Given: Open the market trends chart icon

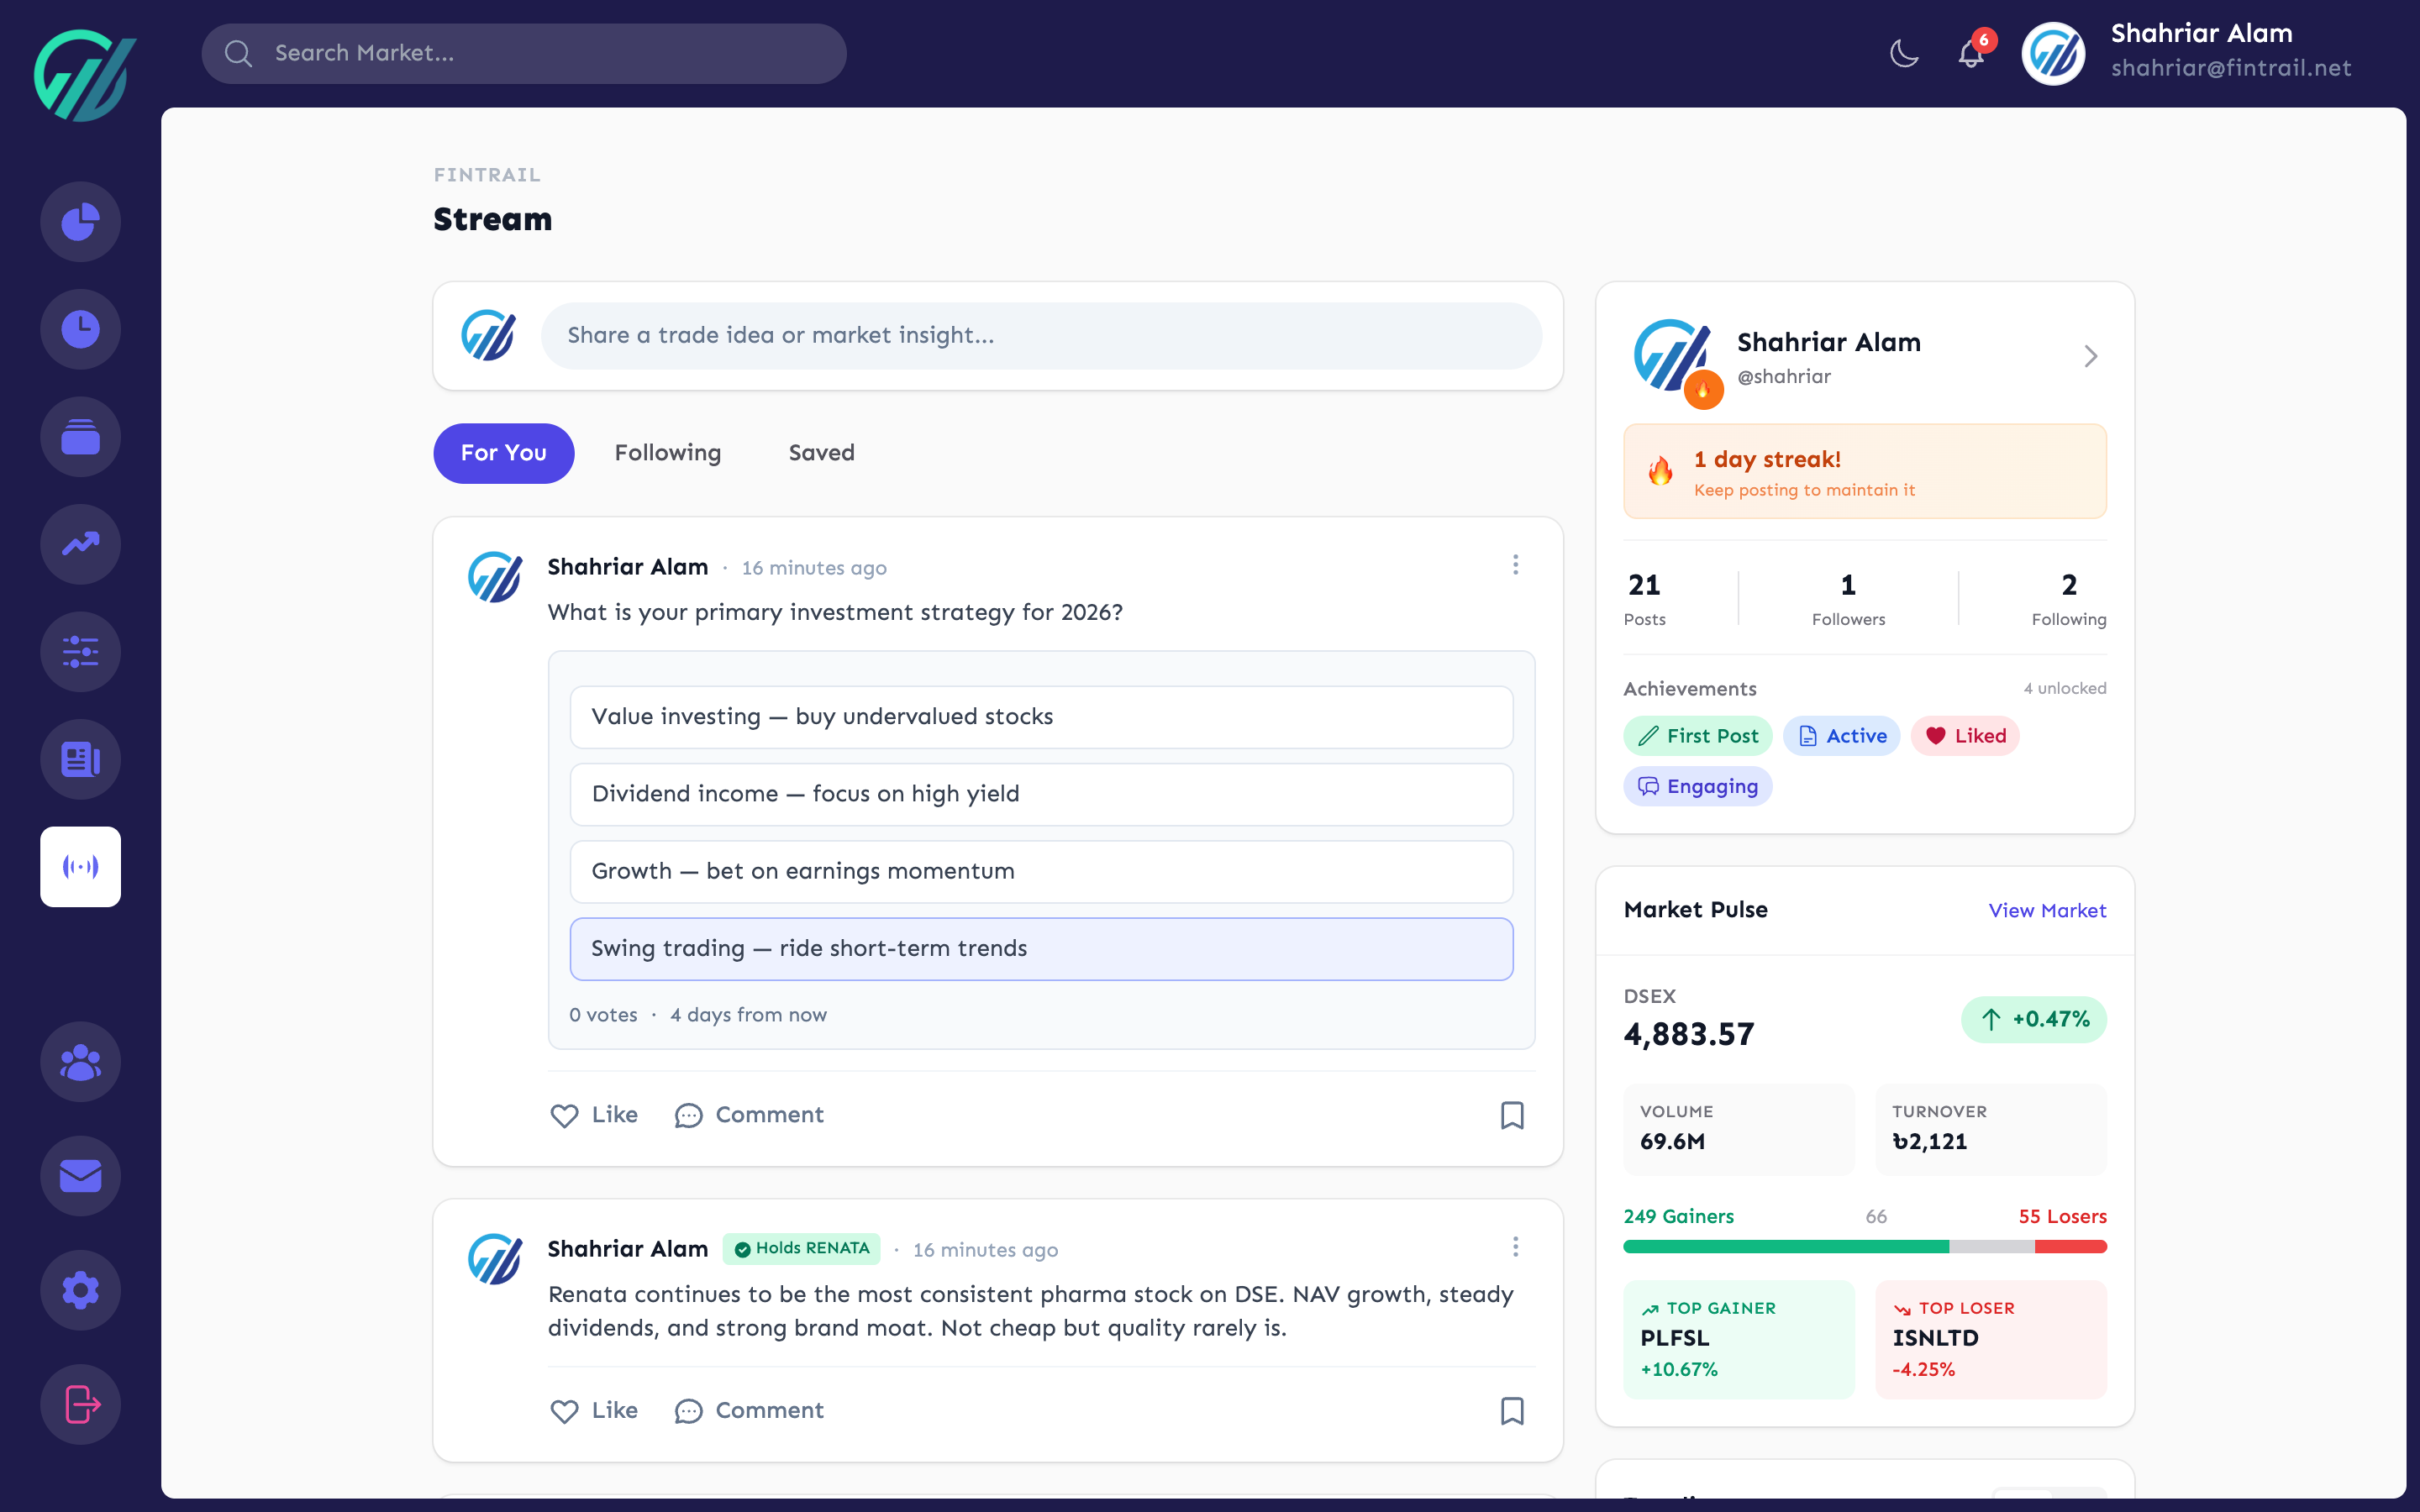Looking at the screenshot, I should pyautogui.click(x=80, y=544).
